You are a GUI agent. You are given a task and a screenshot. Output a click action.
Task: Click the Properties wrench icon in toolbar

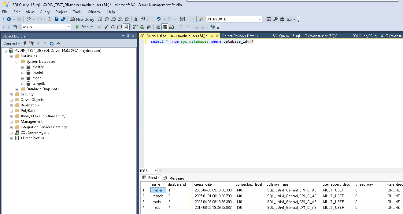pyautogui.click(x=275, y=19)
